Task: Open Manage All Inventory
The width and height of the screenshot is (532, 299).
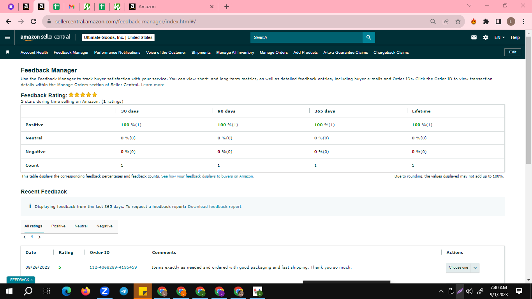Action: (x=235, y=52)
